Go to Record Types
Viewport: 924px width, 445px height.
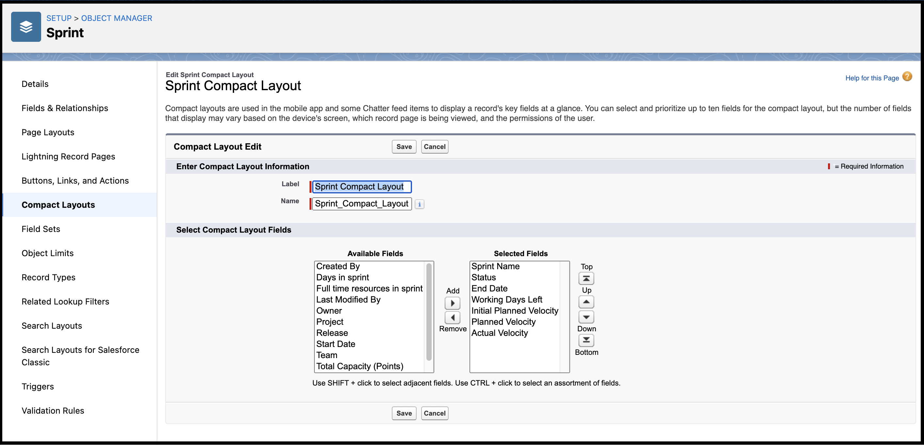coord(48,277)
